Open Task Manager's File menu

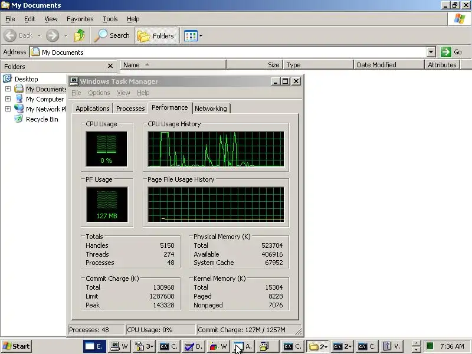76,93
